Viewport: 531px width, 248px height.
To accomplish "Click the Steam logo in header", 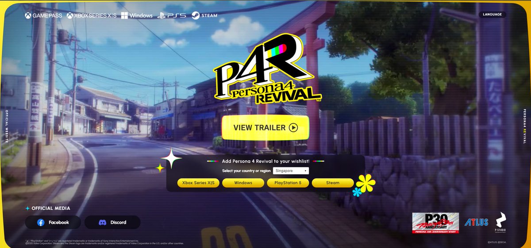I will click(x=205, y=15).
